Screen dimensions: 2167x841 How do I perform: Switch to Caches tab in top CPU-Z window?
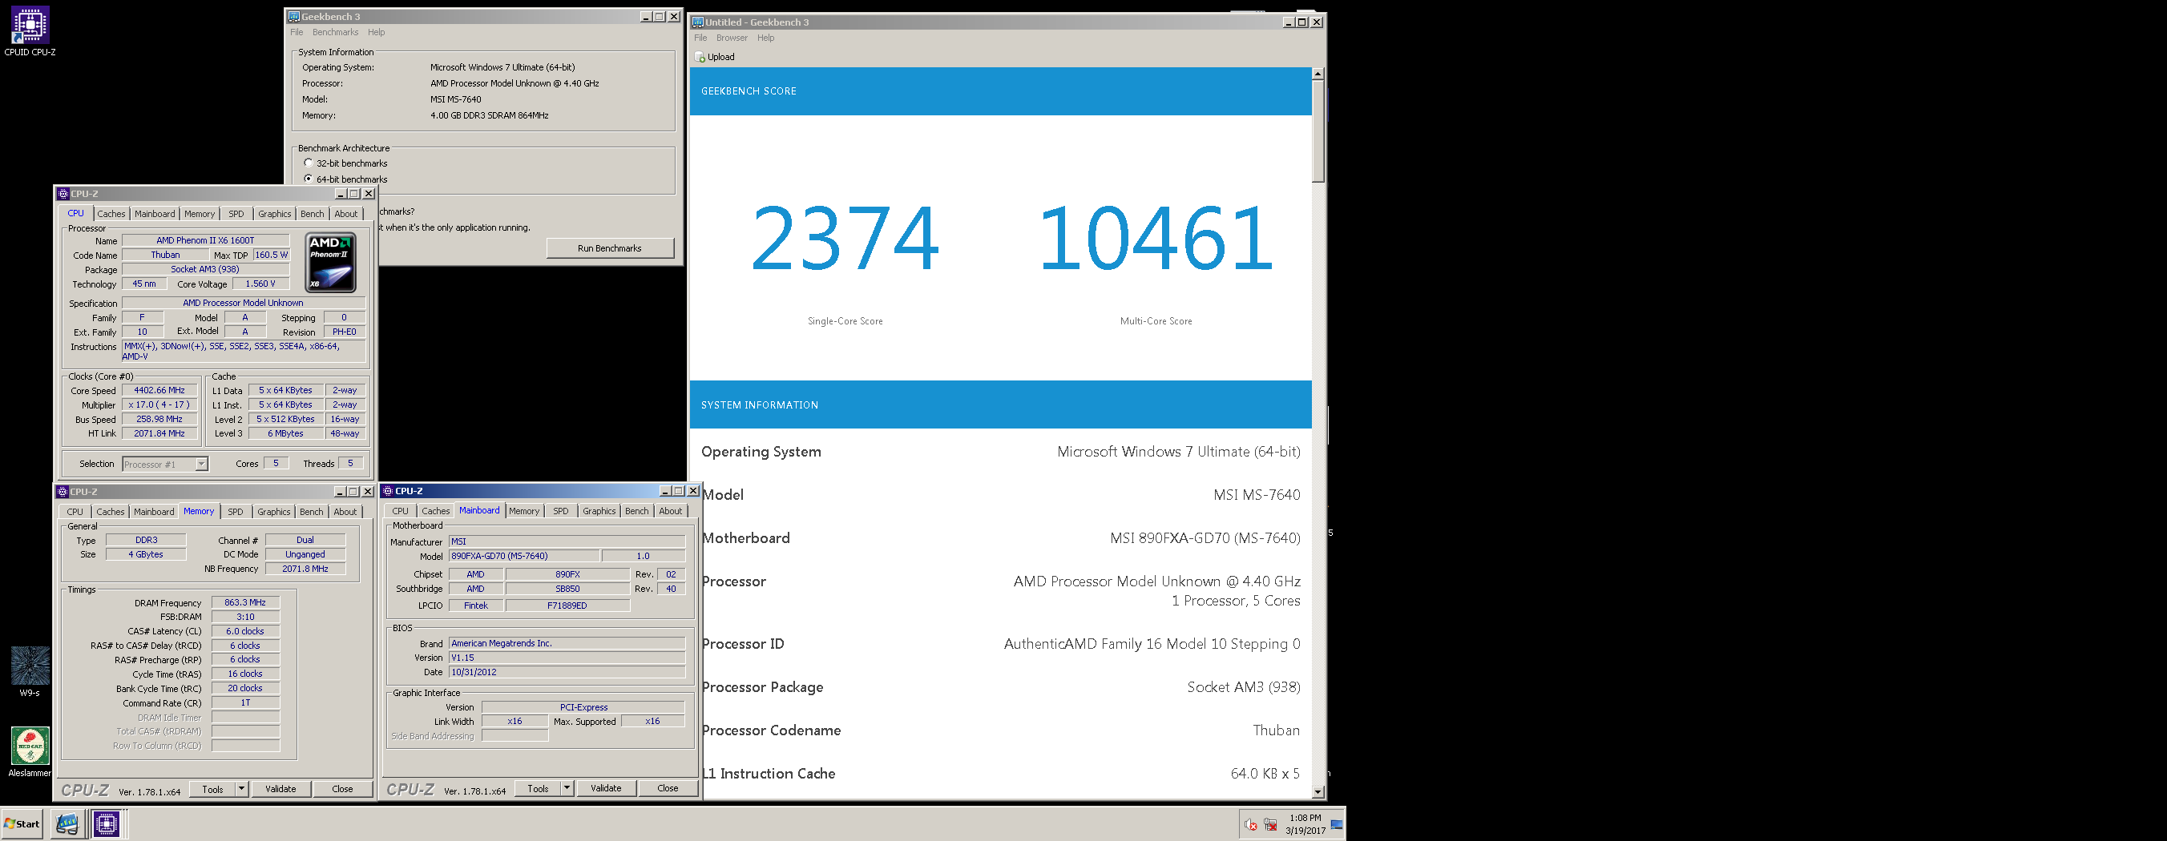pos(111,215)
